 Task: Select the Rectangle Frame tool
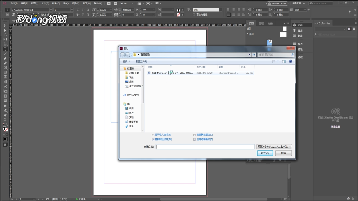click(x=5, y=68)
